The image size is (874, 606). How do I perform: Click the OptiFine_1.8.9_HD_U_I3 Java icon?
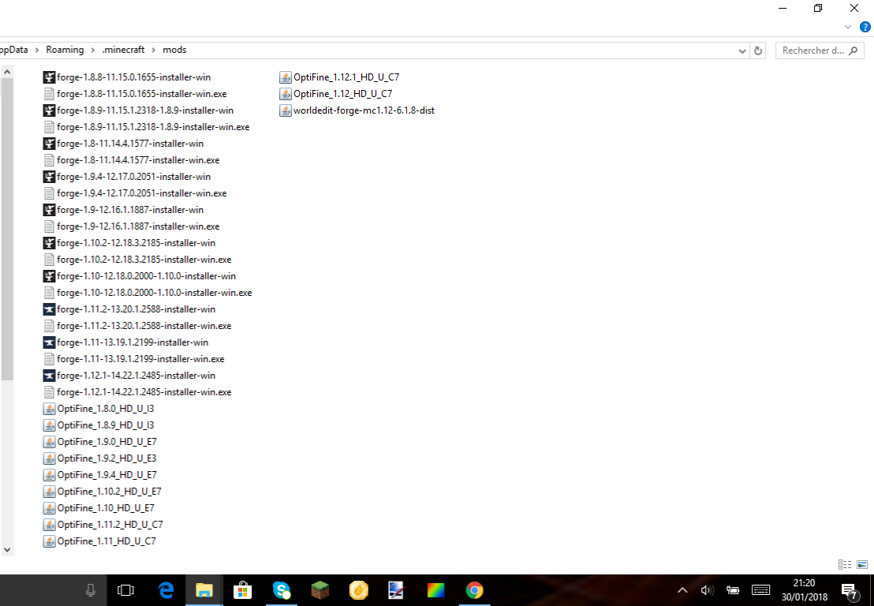point(49,425)
